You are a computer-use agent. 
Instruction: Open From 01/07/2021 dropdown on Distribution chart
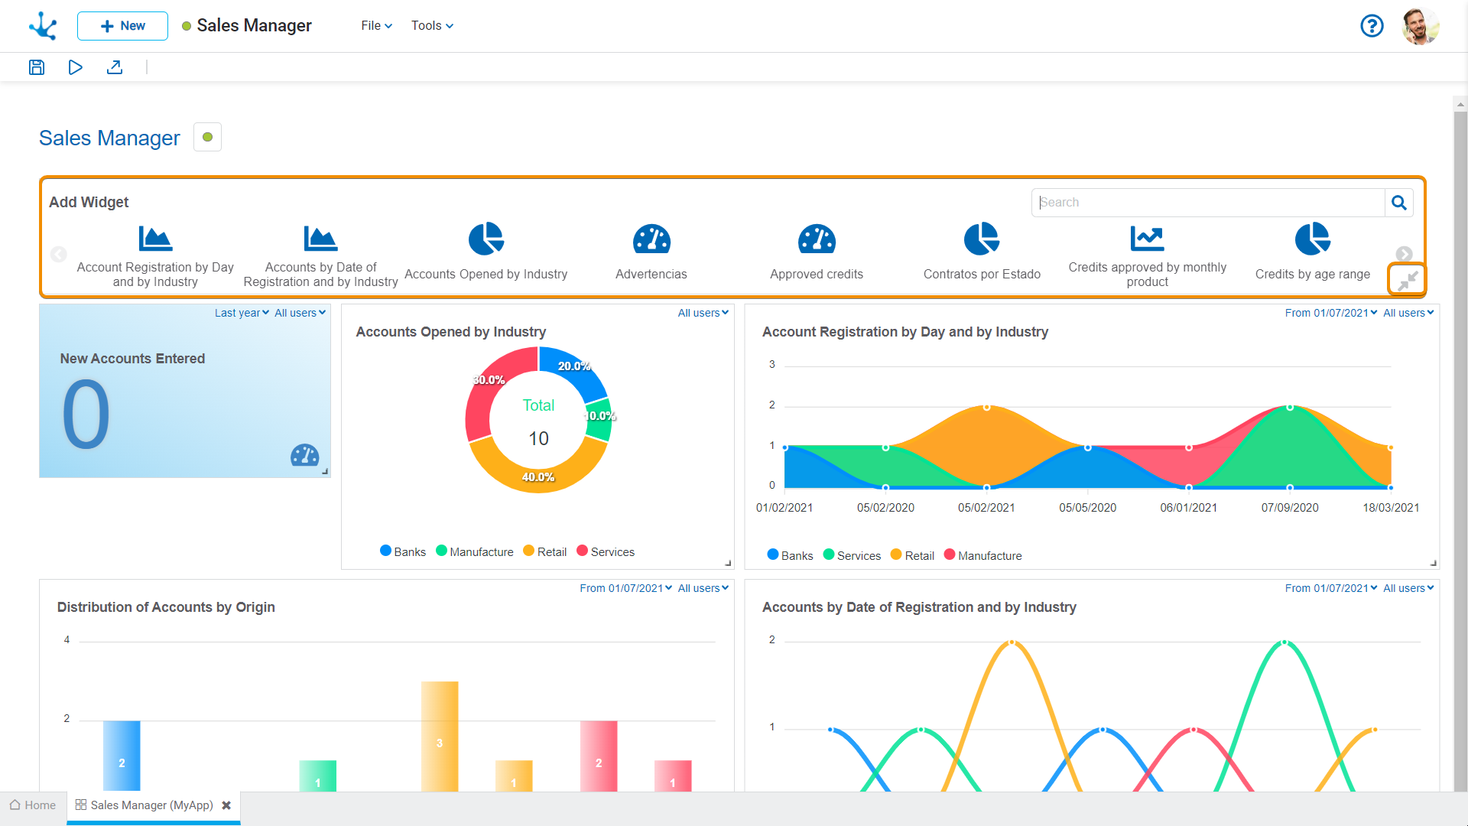[625, 588]
